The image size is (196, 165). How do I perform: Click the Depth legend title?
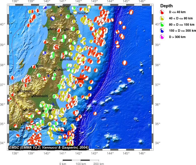166,6
